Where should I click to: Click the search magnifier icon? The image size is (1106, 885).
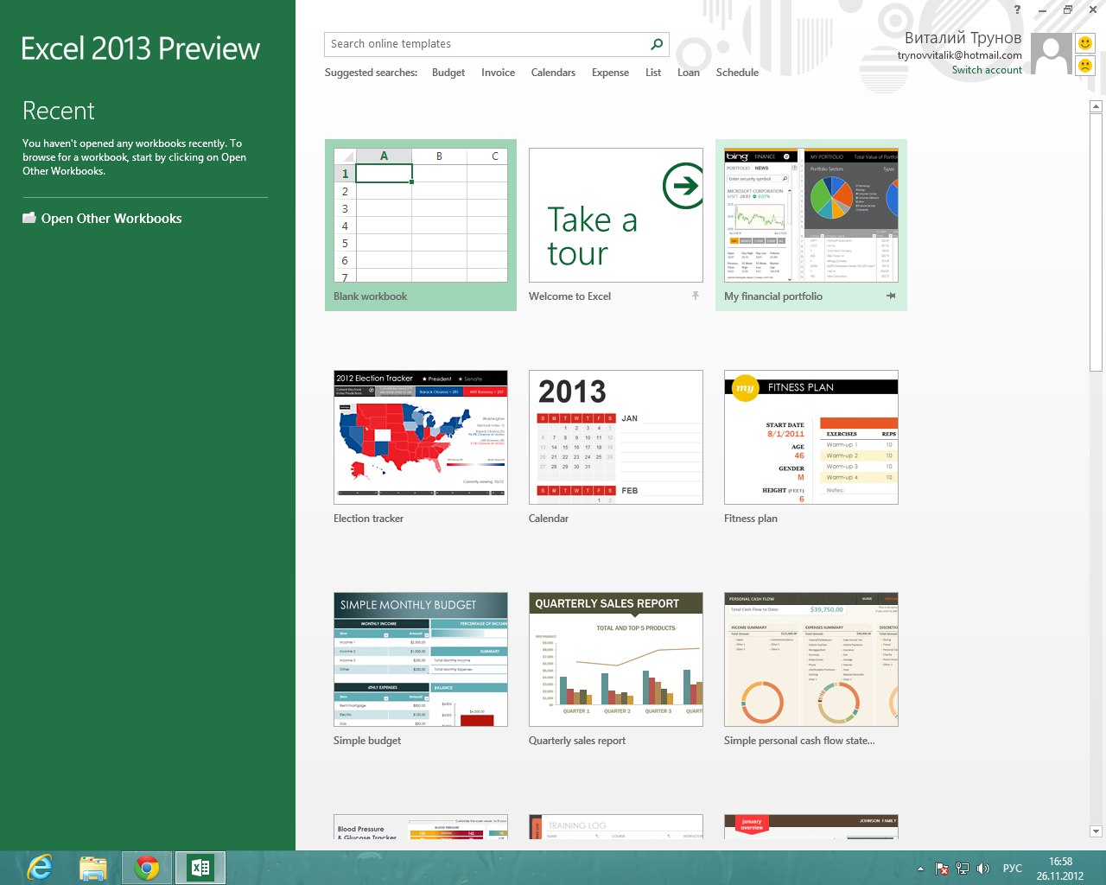point(657,44)
